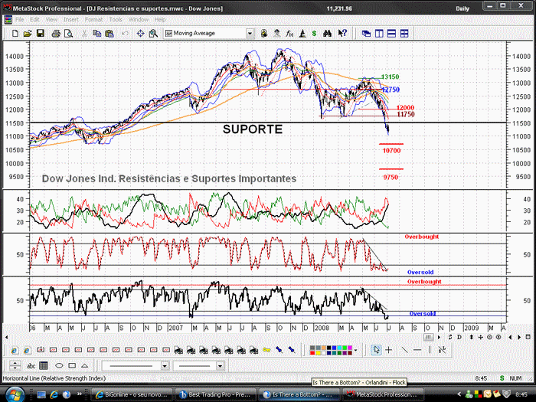Stack windows horizontally icon
Viewport: 536px width, 402px height.
tap(391, 34)
